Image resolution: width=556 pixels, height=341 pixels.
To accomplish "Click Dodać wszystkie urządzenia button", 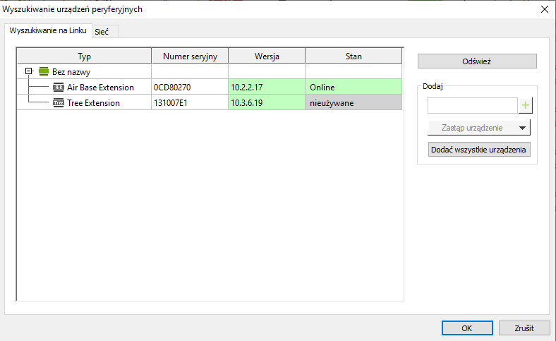I will [479, 150].
